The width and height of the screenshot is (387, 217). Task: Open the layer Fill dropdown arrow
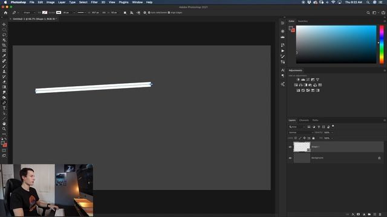(332, 138)
